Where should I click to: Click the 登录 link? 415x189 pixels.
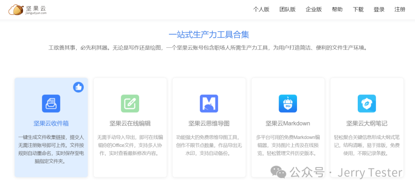(379, 10)
